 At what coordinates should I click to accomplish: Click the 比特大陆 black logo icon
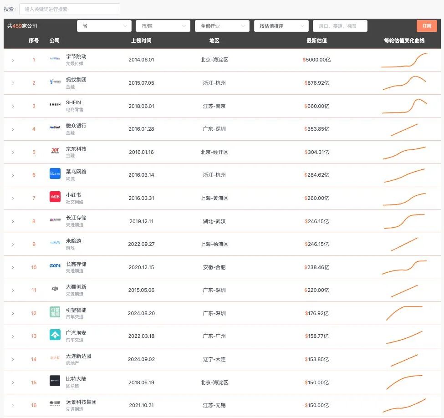(x=55, y=381)
